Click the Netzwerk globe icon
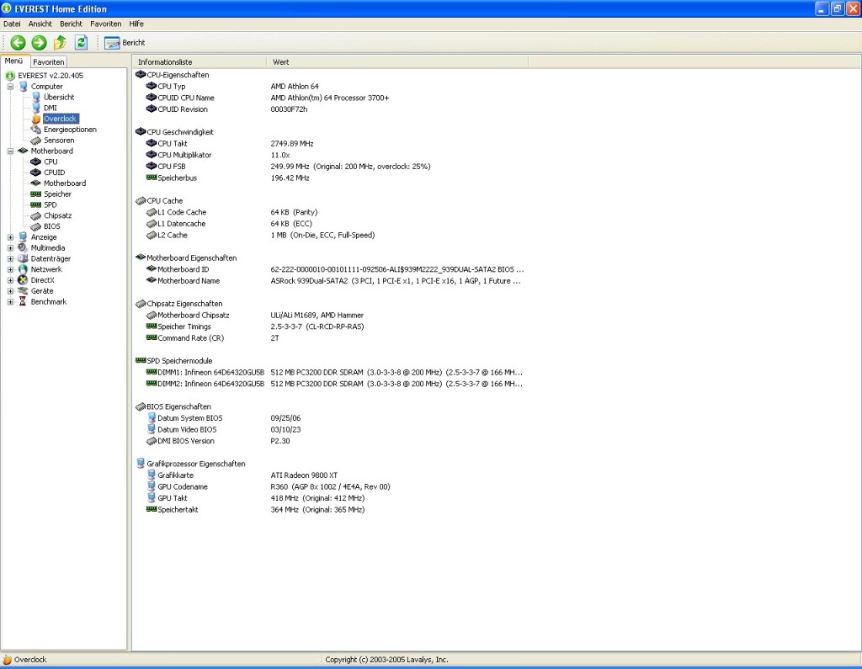The height and width of the screenshot is (669, 862). pyautogui.click(x=23, y=269)
